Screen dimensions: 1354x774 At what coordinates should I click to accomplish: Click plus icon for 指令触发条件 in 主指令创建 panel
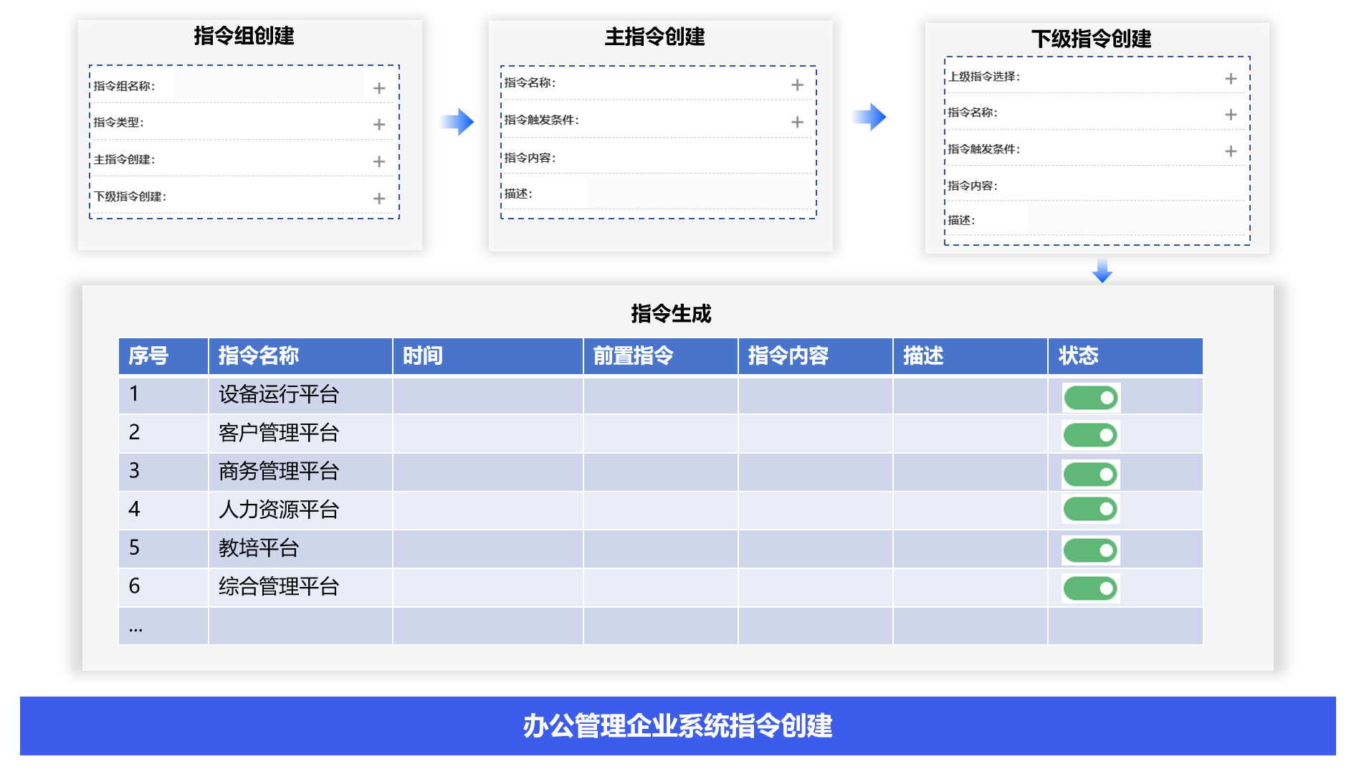coord(797,123)
